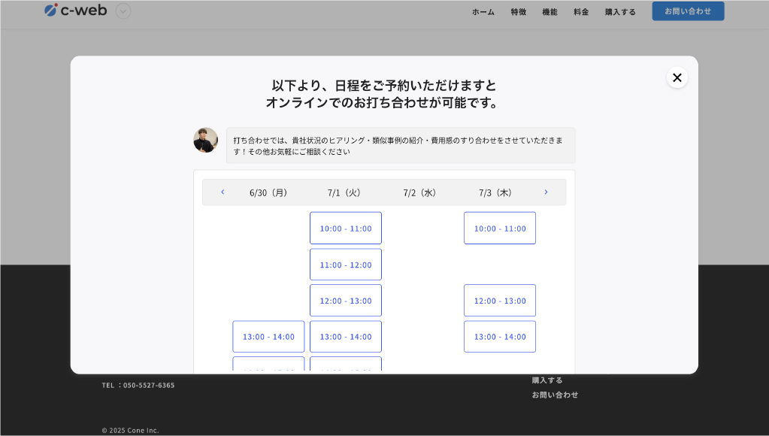Go to 料金 in the header menu
The image size is (769, 436).
tap(581, 12)
